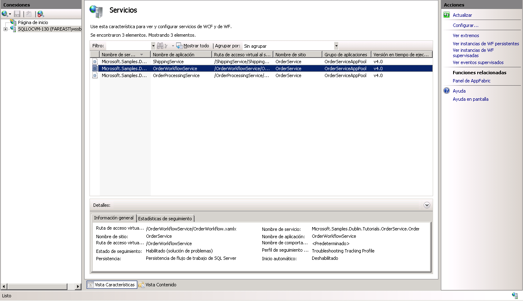The width and height of the screenshot is (523, 301).
Task: Click the /OrderProcessingService/... path cell
Action: click(x=242, y=75)
